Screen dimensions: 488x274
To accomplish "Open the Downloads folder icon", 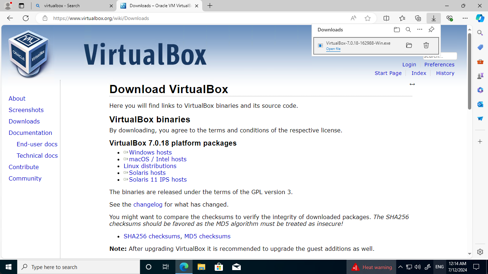I will pyautogui.click(x=397, y=30).
